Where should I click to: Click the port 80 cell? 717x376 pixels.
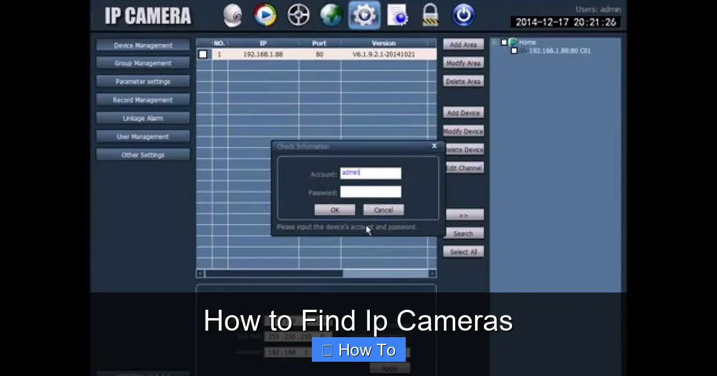320,54
